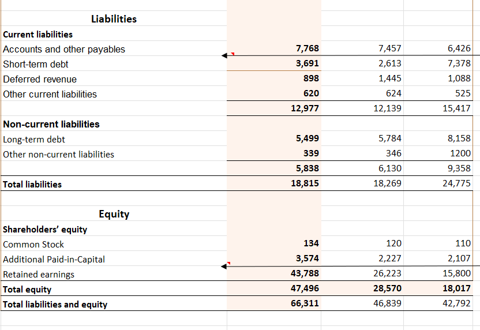Click the cell showing 5,784
The image size is (480, 330).
(x=362, y=138)
